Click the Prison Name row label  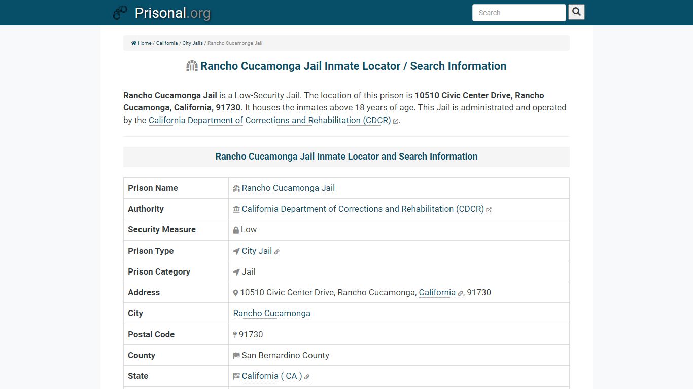153,188
